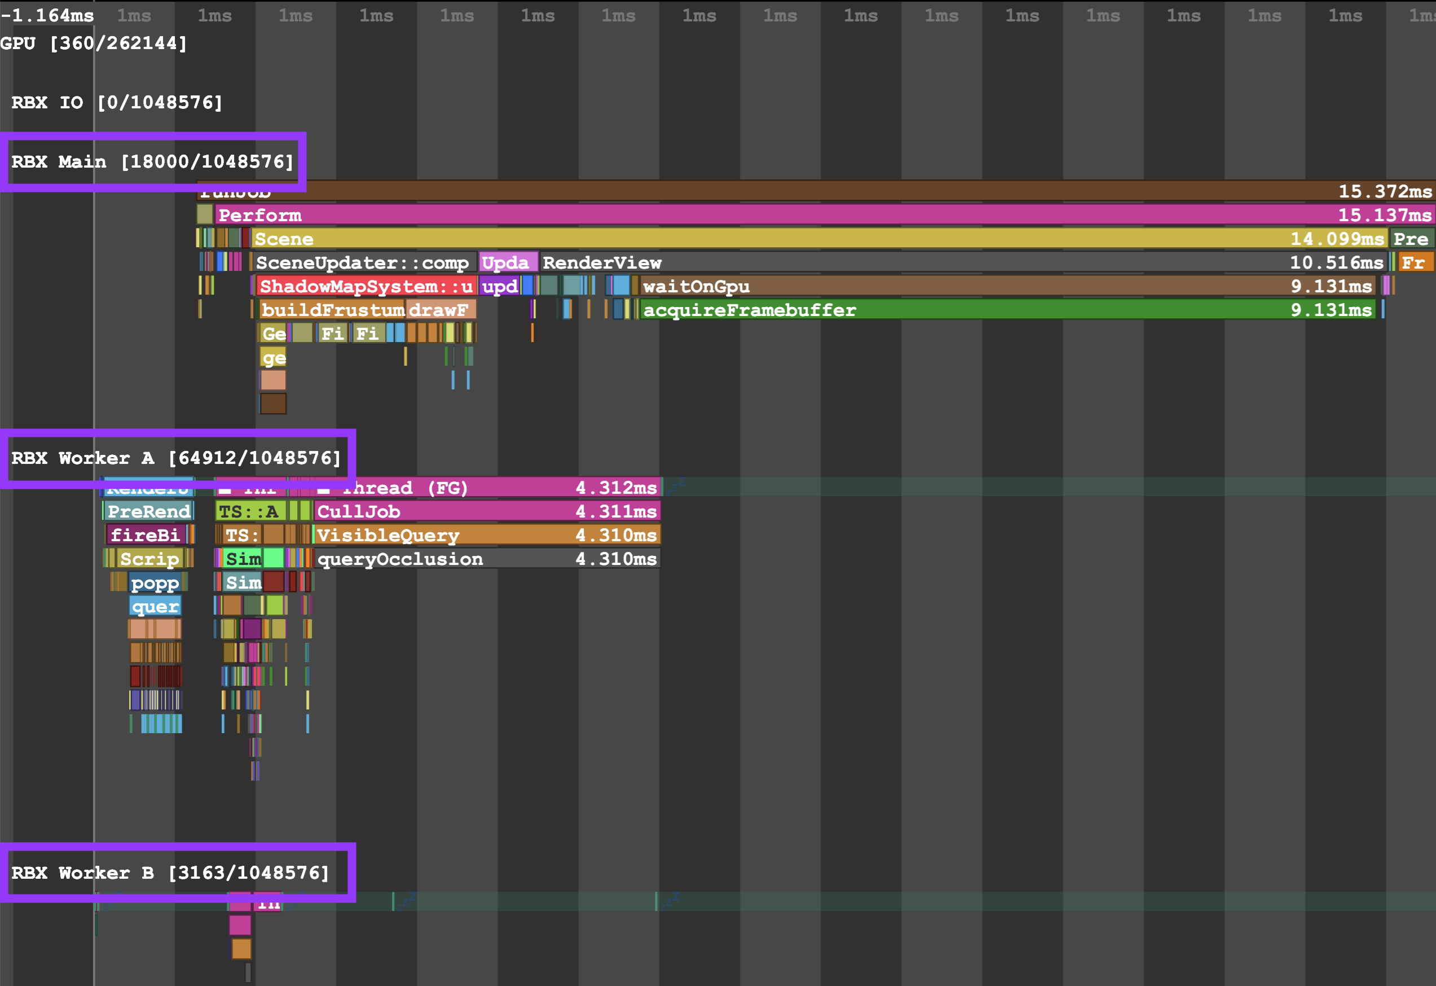
Task: Select the buildFrustum bar
Action: [332, 310]
